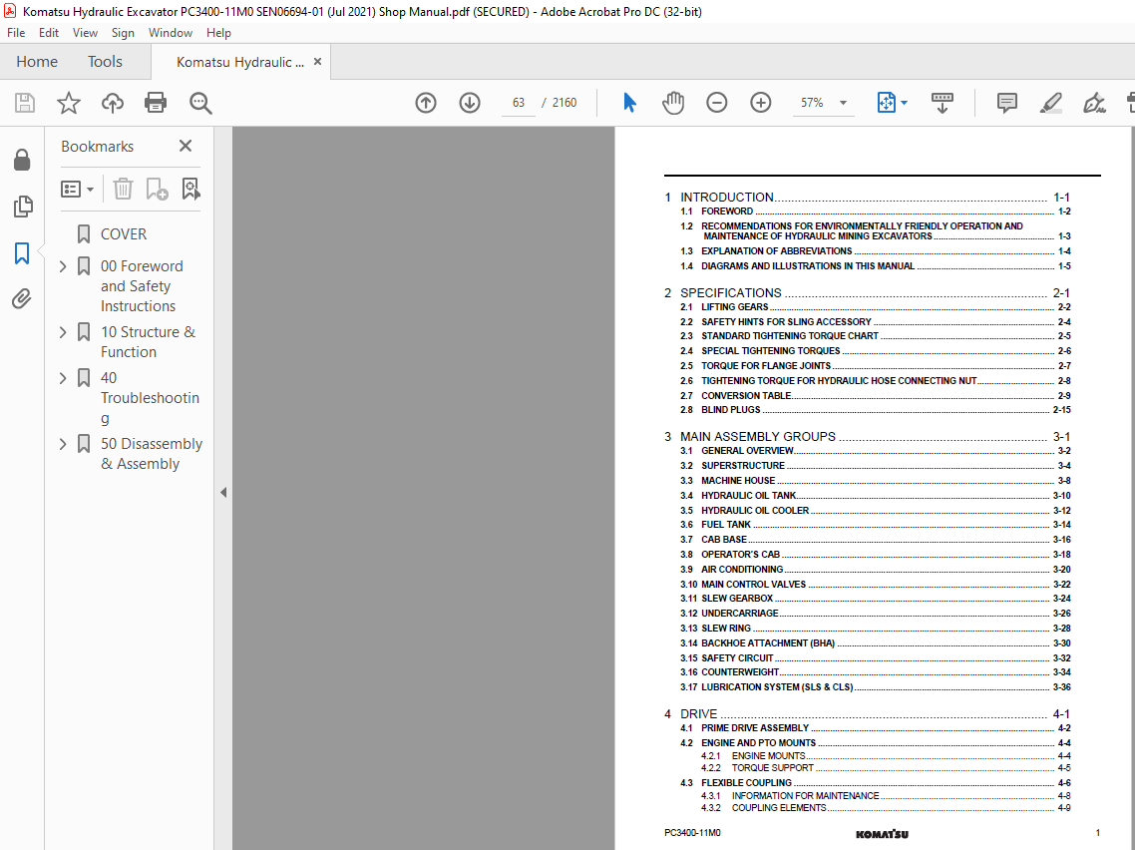Viewport: 1135px width, 850px height.
Task: Open the Attachments paperclip panel
Action: (22, 298)
